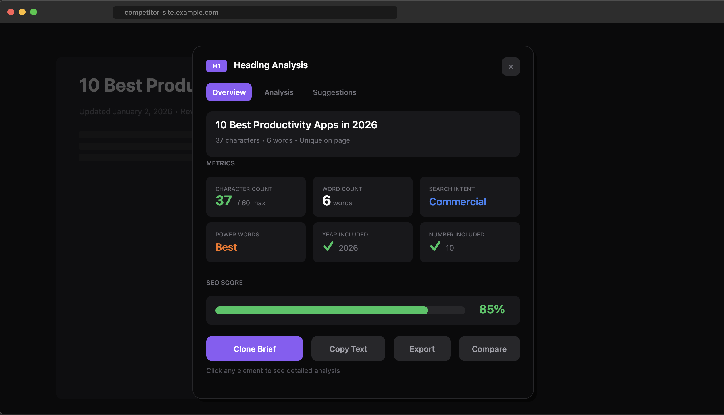Image resolution: width=724 pixels, height=415 pixels.
Task: Select the Character Count metric card
Action: point(255,196)
